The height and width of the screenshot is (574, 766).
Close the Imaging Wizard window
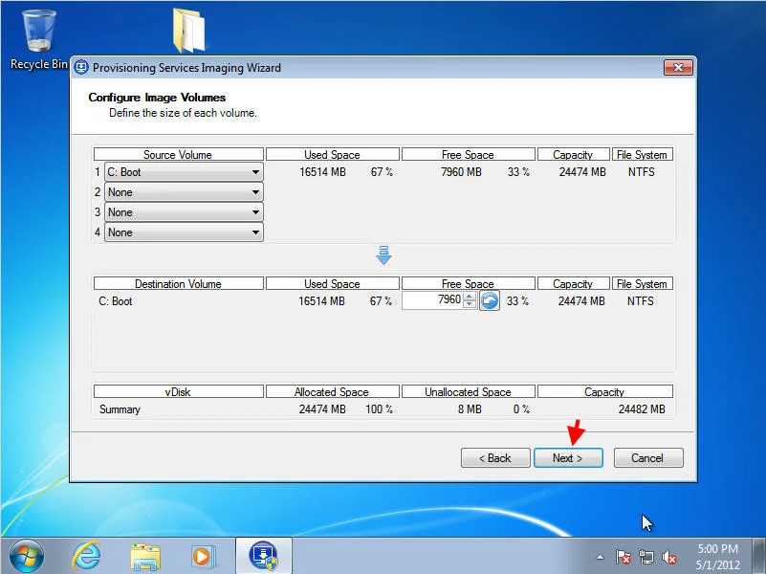678,67
